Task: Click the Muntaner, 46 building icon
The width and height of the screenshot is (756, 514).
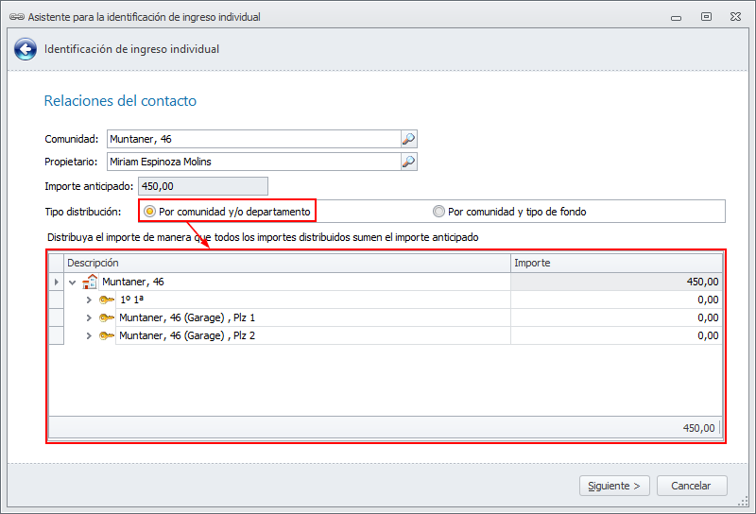Action: tap(91, 282)
